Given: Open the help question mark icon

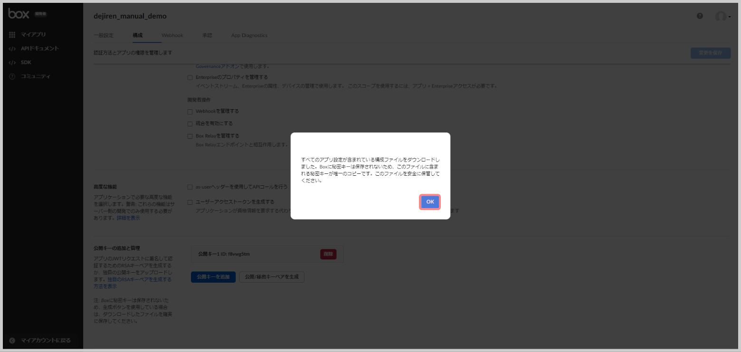Looking at the screenshot, I should (x=700, y=16).
